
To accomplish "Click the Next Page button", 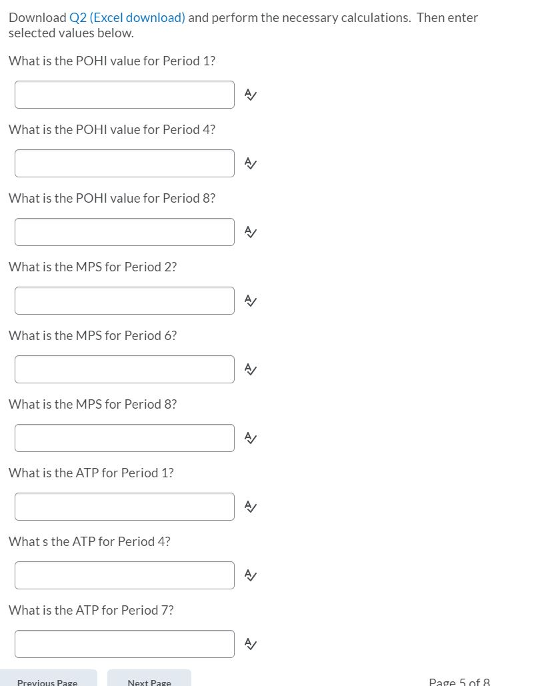I will click(149, 679).
